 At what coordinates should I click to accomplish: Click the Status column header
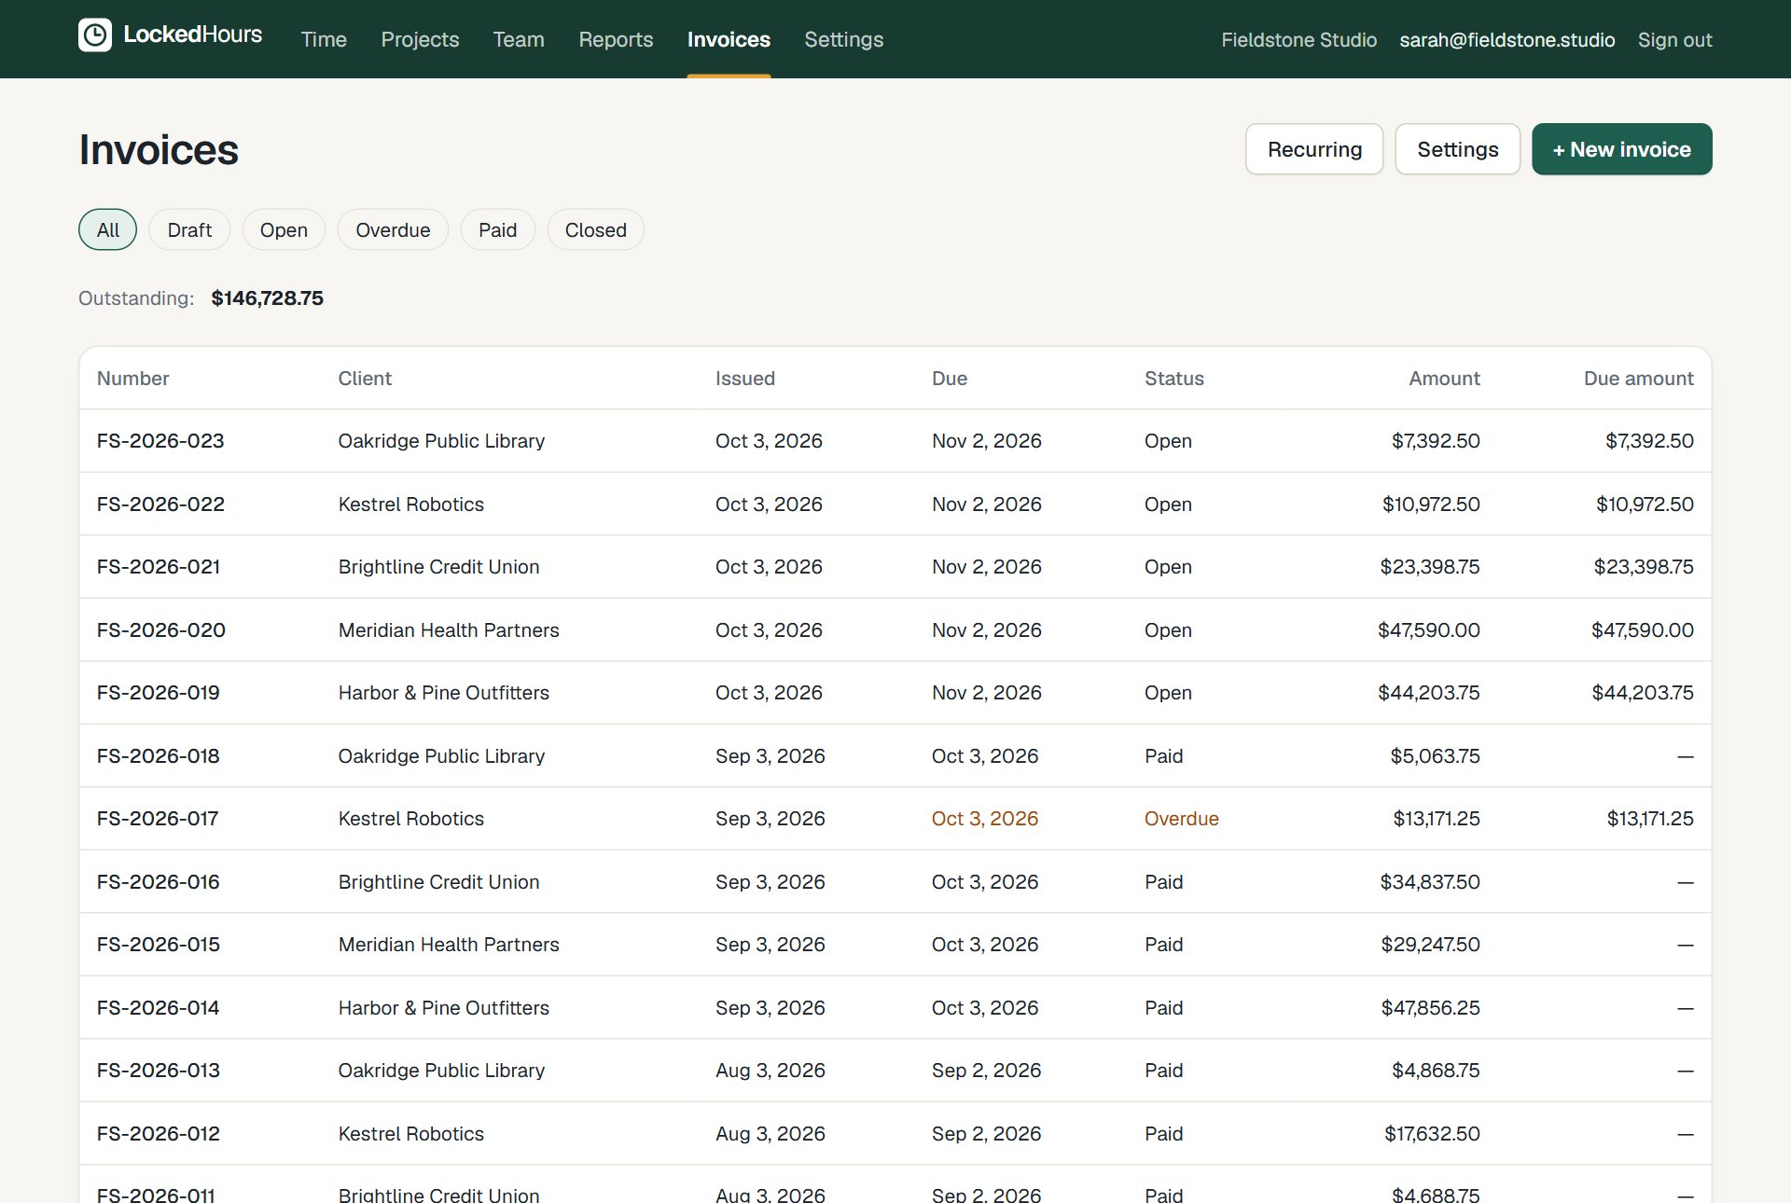click(x=1174, y=379)
